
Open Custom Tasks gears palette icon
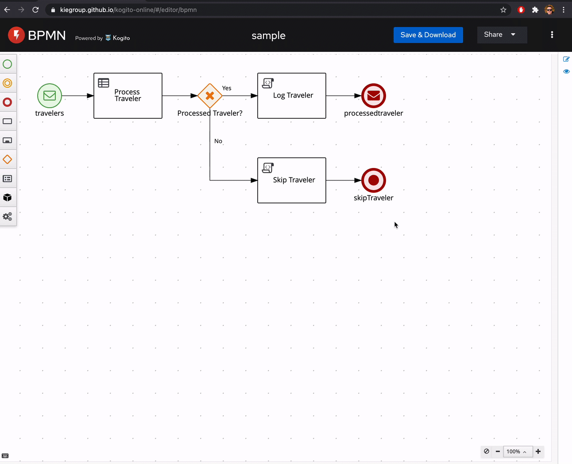pyautogui.click(x=8, y=217)
